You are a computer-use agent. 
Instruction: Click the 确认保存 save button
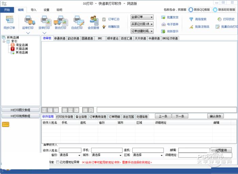click(x=216, y=116)
